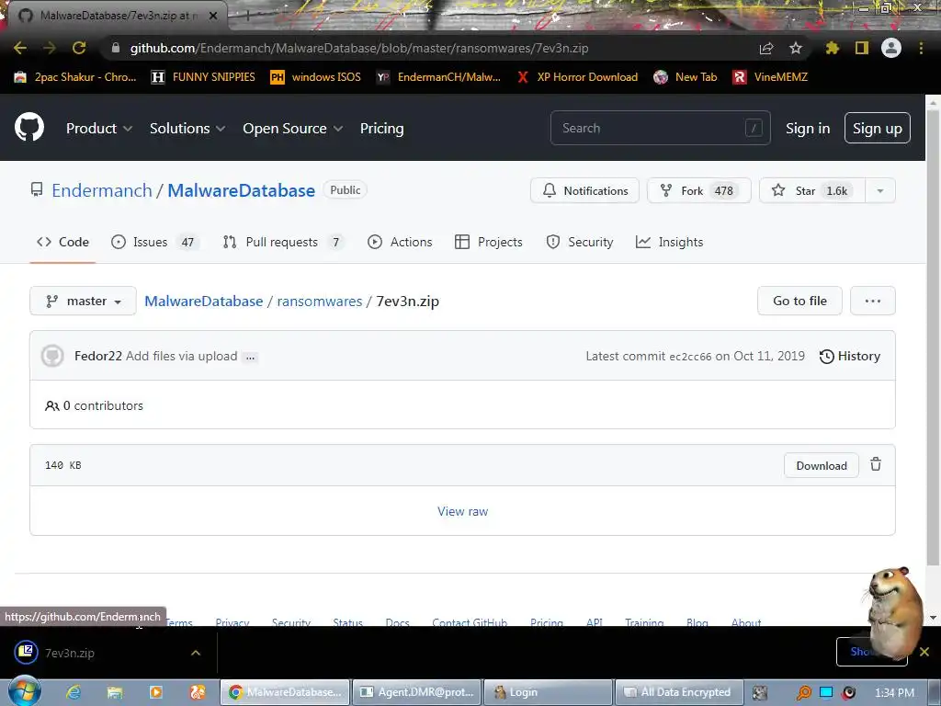Open downloaded 7ev3n.zip in downloads bar
This screenshot has width=941, height=706.
point(70,653)
